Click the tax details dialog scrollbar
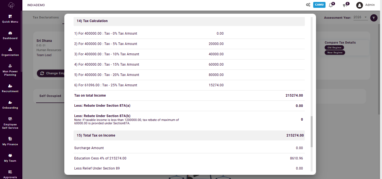This screenshot has height=179, width=382. click(x=312, y=131)
